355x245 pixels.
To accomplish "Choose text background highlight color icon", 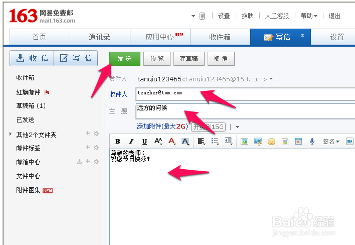I will coord(186,142).
